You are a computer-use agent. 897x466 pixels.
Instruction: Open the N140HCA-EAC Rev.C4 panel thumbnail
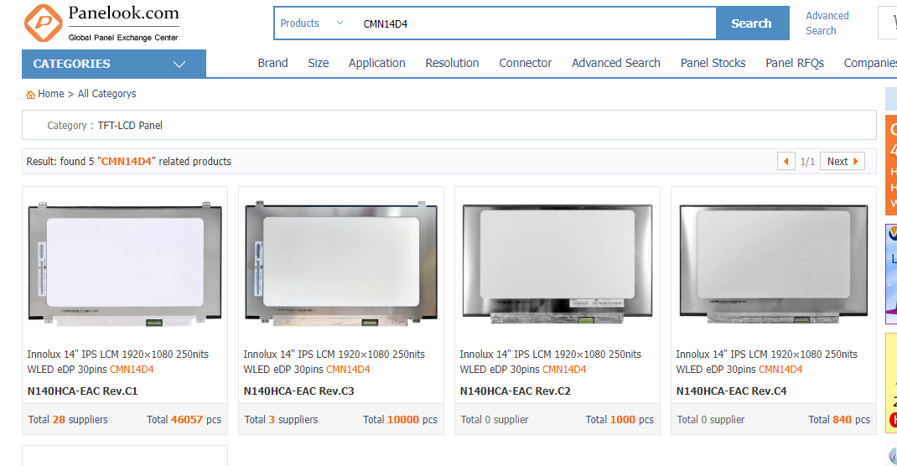(x=774, y=264)
